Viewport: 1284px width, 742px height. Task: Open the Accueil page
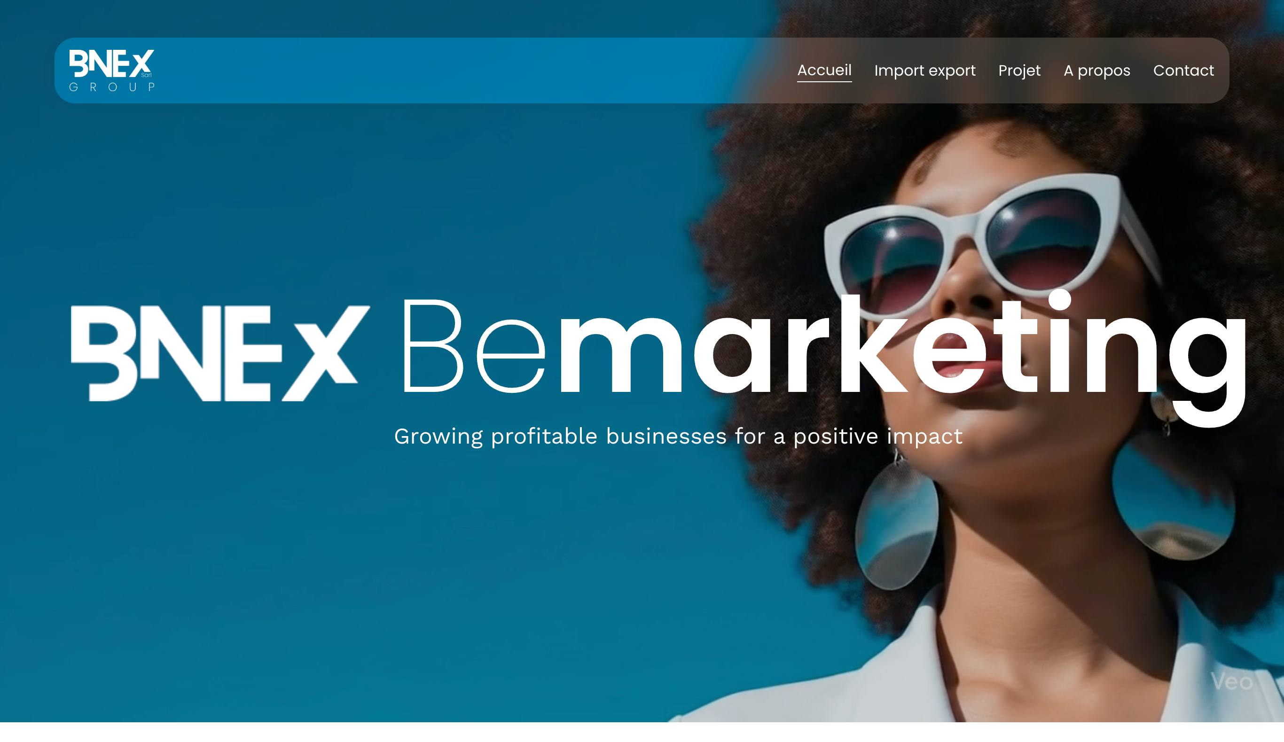824,70
